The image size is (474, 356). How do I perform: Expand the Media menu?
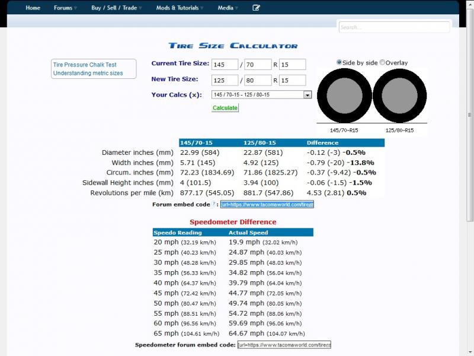point(228,8)
